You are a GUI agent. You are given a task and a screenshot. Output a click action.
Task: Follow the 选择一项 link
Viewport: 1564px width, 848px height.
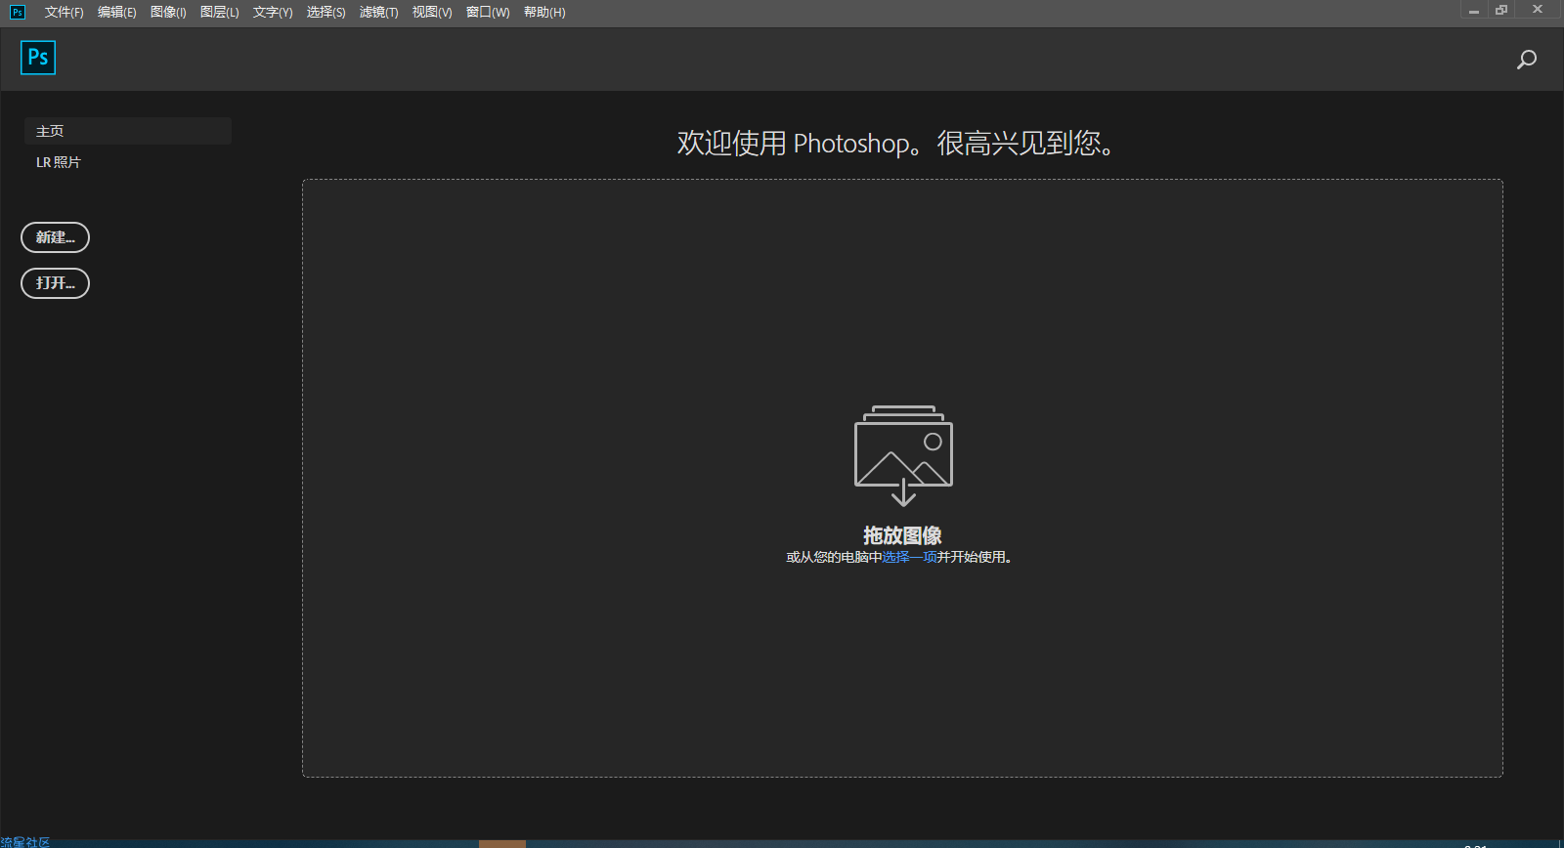coord(909,557)
